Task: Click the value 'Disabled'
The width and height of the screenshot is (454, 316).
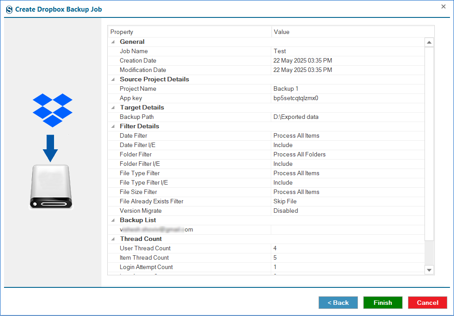Action: click(286, 211)
